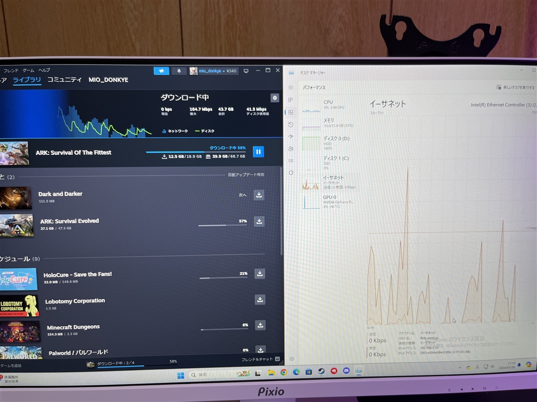The height and width of the screenshot is (402, 537).
Task: Click Minecraft Dungeons 6% progress bar
Action: click(x=224, y=329)
